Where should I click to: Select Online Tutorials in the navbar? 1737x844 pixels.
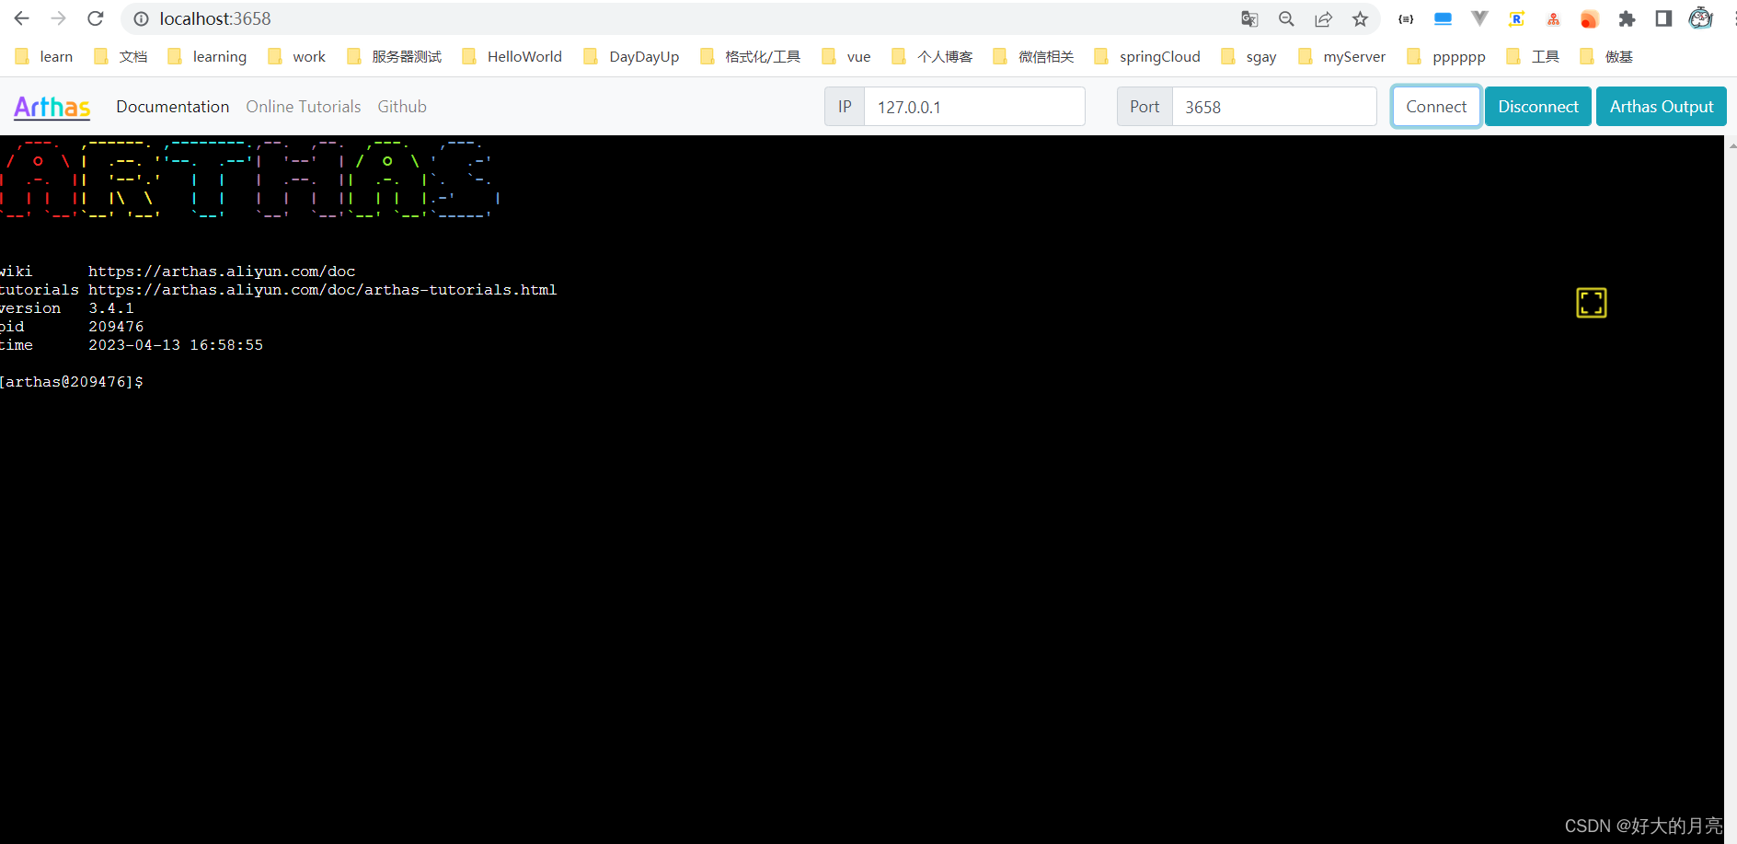coord(303,106)
